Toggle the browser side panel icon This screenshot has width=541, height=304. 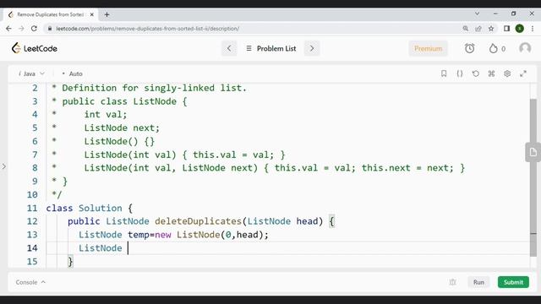point(506,29)
